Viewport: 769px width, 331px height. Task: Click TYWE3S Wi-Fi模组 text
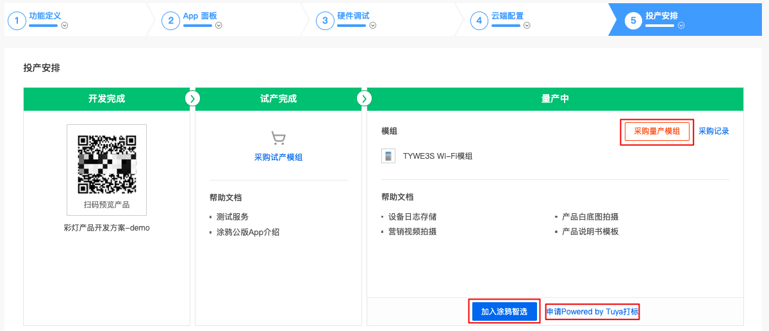tap(438, 156)
